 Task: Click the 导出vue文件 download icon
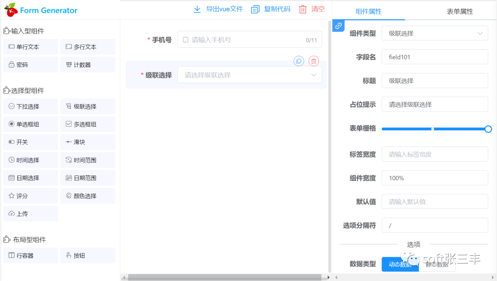tap(197, 9)
